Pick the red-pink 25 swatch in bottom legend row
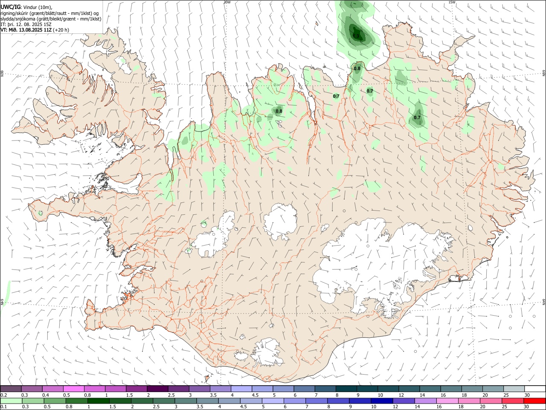The width and height of the screenshot is (546, 410). pos(513,401)
